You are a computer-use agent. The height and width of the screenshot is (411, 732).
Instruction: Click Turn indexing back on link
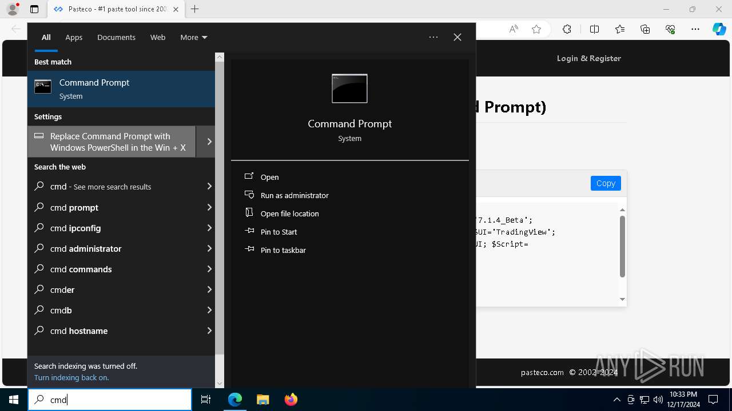71,377
